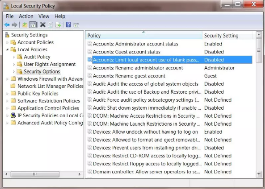
Task: Click the policy list scroll-down arrow
Action: pyautogui.click(x=259, y=174)
